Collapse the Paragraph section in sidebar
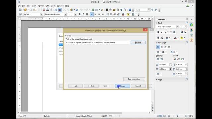The width and height of the screenshot is (212, 119). pos(157,43)
